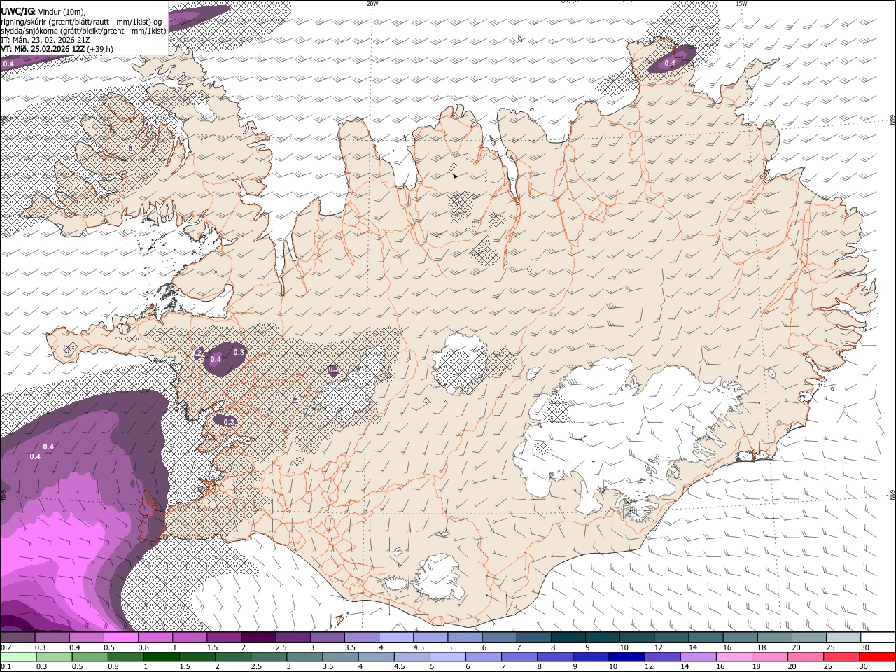Click the '20' label under upper legend row
This screenshot has height=672, width=896.
(x=796, y=647)
